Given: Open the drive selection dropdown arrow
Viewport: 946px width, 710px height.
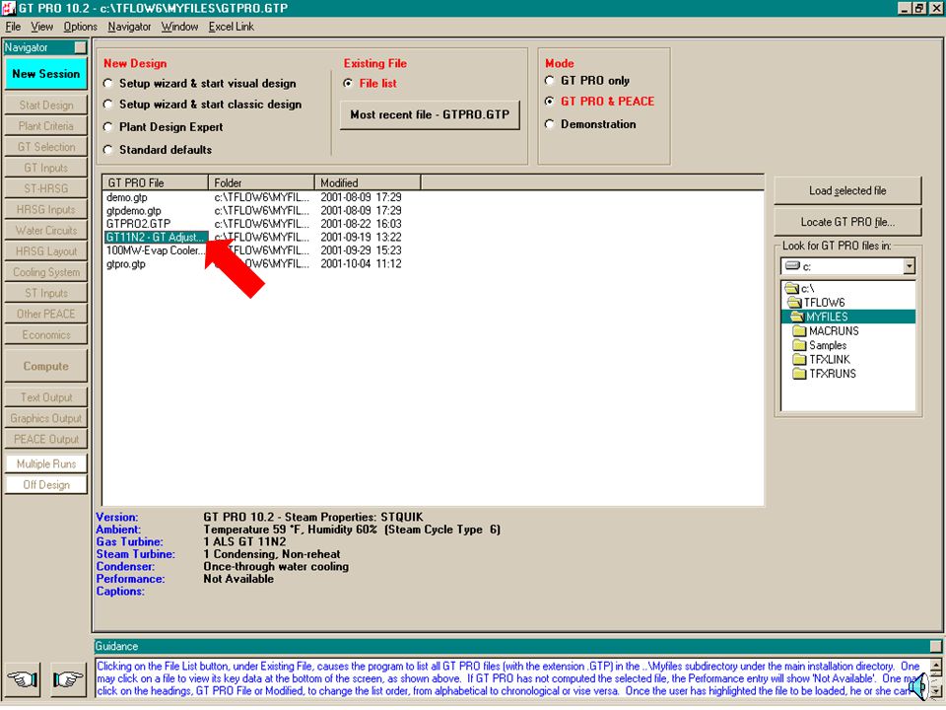Looking at the screenshot, I should [909, 266].
